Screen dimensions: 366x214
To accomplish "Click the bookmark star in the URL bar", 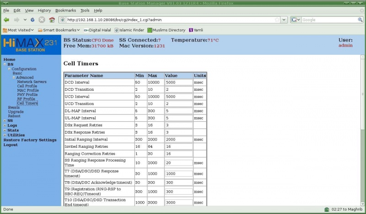I will click(x=277, y=20).
